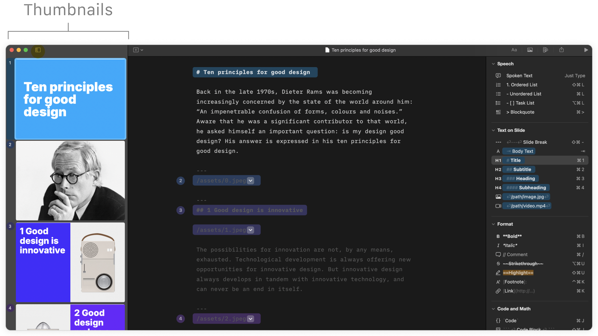598x336 pixels.
Task: Insert an Unordered List
Action: (524, 94)
